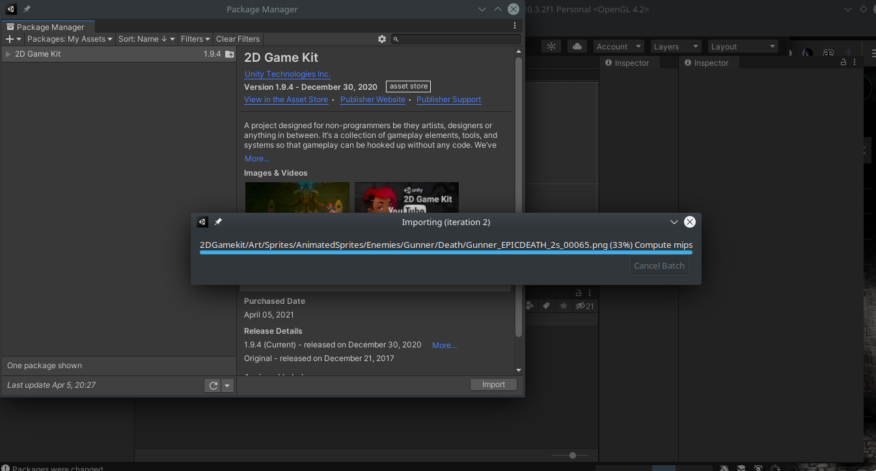Switch to the first Inspector tab
The image size is (876, 471).
pyautogui.click(x=629, y=63)
